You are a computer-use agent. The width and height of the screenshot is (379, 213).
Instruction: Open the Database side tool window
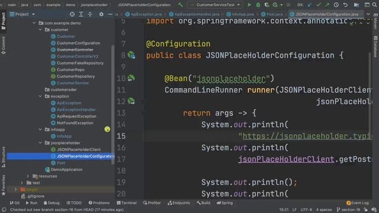tap(375, 46)
